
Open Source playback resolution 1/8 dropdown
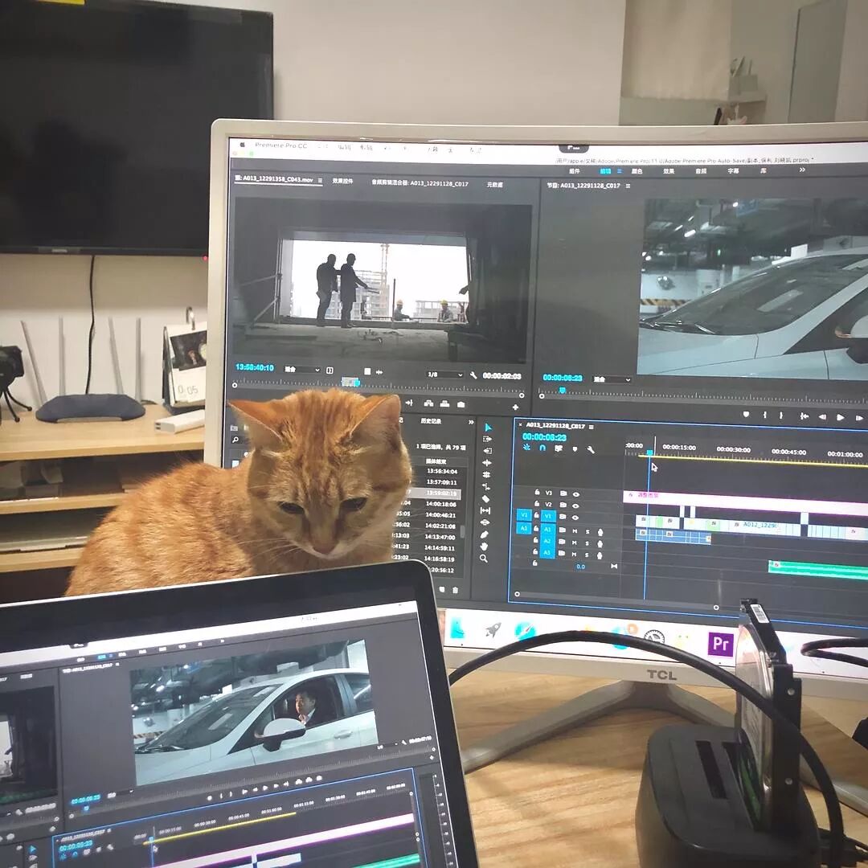tap(444, 375)
